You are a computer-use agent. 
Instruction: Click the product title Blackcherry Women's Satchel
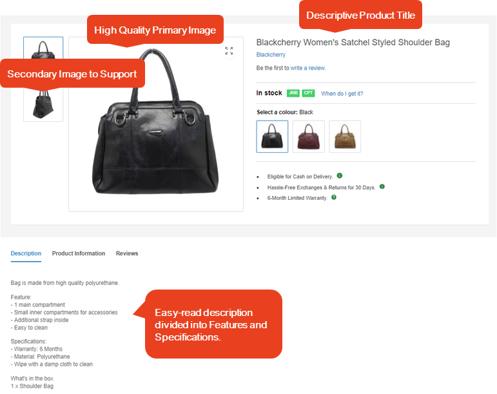pos(353,42)
